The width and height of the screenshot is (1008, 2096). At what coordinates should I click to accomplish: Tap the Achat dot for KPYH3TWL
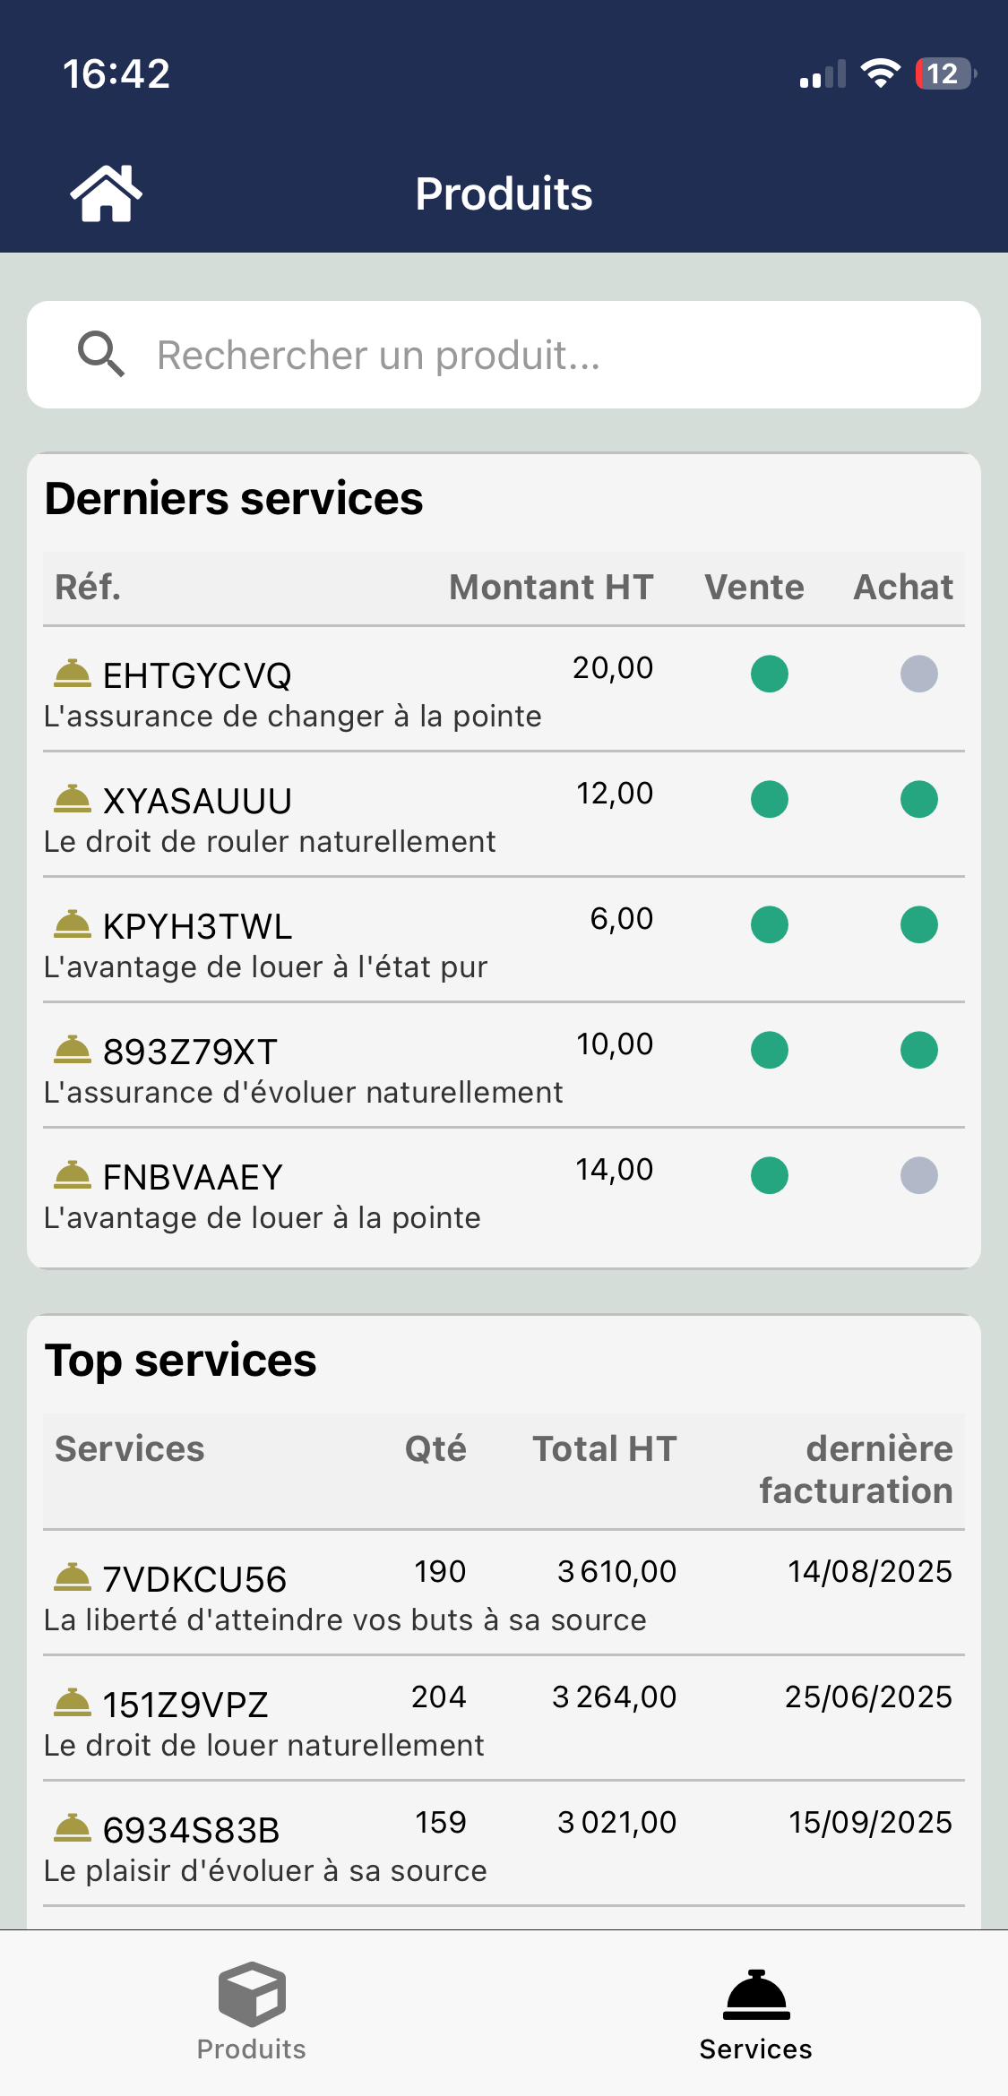[x=918, y=924]
